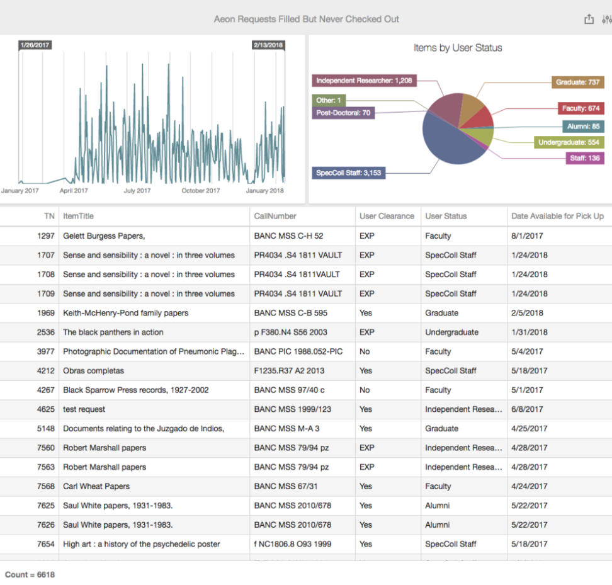
Task: Sort by TN column header
Action: coord(49,216)
